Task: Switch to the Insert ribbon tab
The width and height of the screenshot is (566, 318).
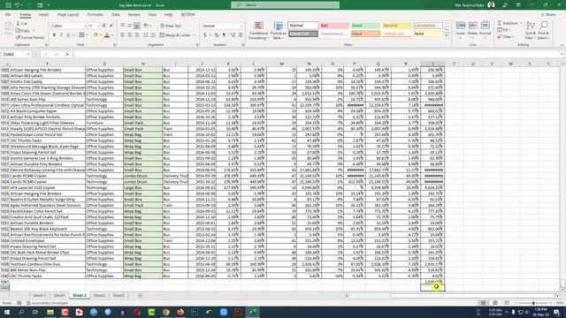Action: [x=43, y=15]
